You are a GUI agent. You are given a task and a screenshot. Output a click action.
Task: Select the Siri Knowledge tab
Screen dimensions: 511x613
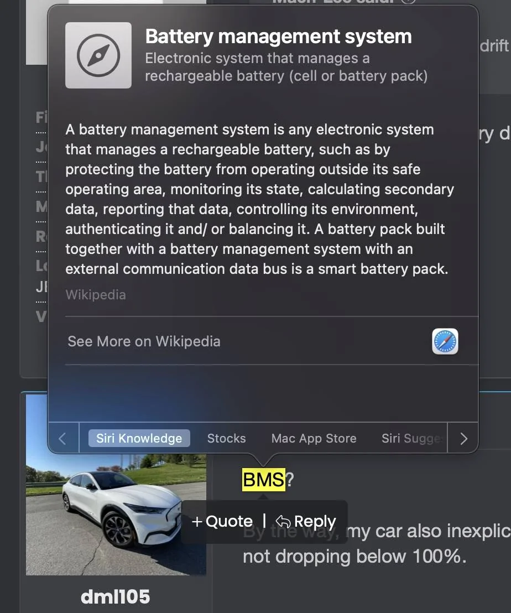point(139,438)
